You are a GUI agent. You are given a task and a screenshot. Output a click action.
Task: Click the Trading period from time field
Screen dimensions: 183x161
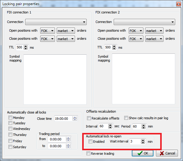coord(57,139)
